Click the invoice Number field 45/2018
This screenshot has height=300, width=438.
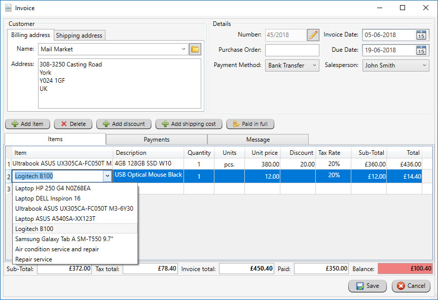(x=285, y=35)
